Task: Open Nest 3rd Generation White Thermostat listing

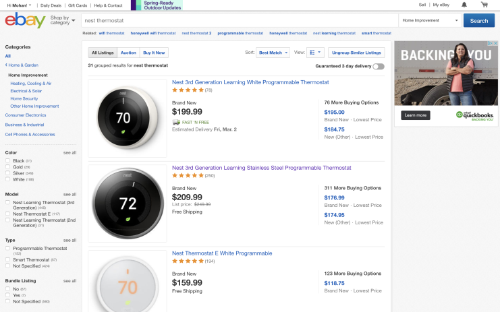Action: pos(250,82)
